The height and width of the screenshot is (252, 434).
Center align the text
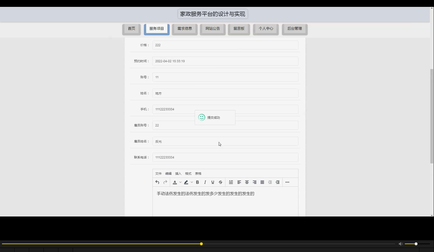pyautogui.click(x=247, y=182)
